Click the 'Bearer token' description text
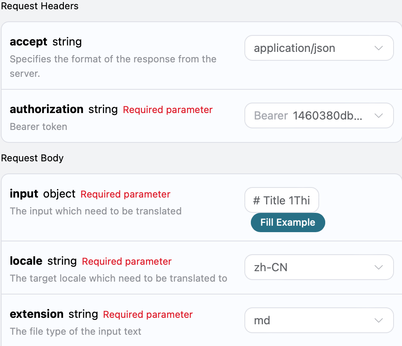Viewport: 402px width, 346px height. (39, 127)
